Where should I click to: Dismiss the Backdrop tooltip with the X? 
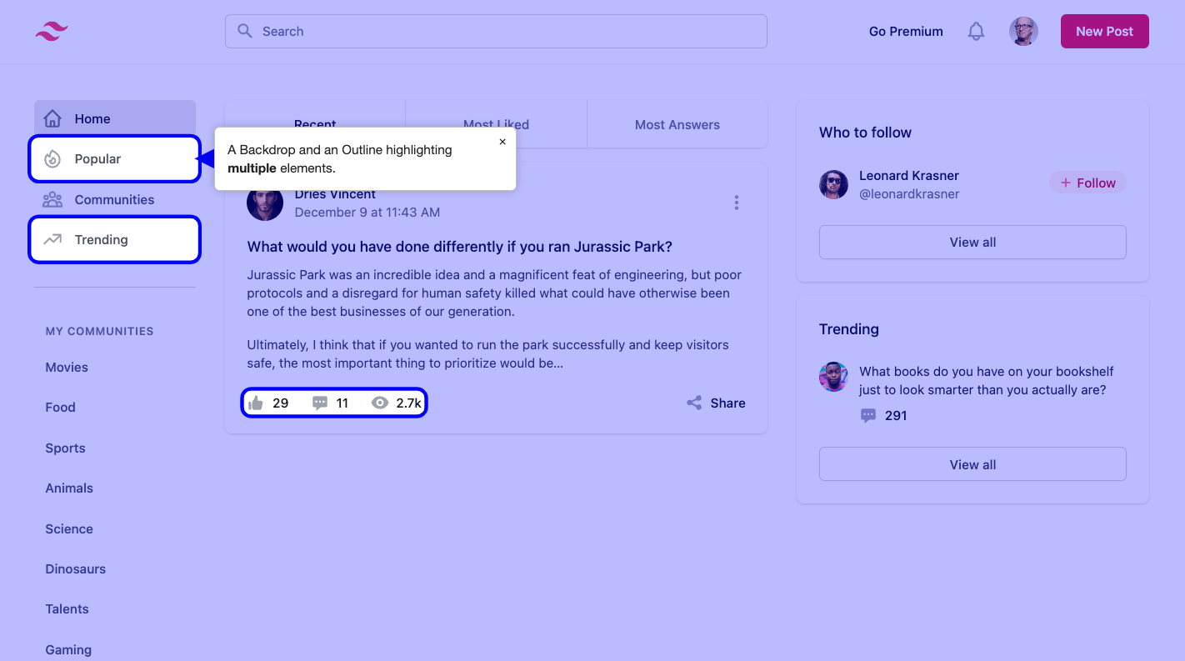(x=502, y=142)
